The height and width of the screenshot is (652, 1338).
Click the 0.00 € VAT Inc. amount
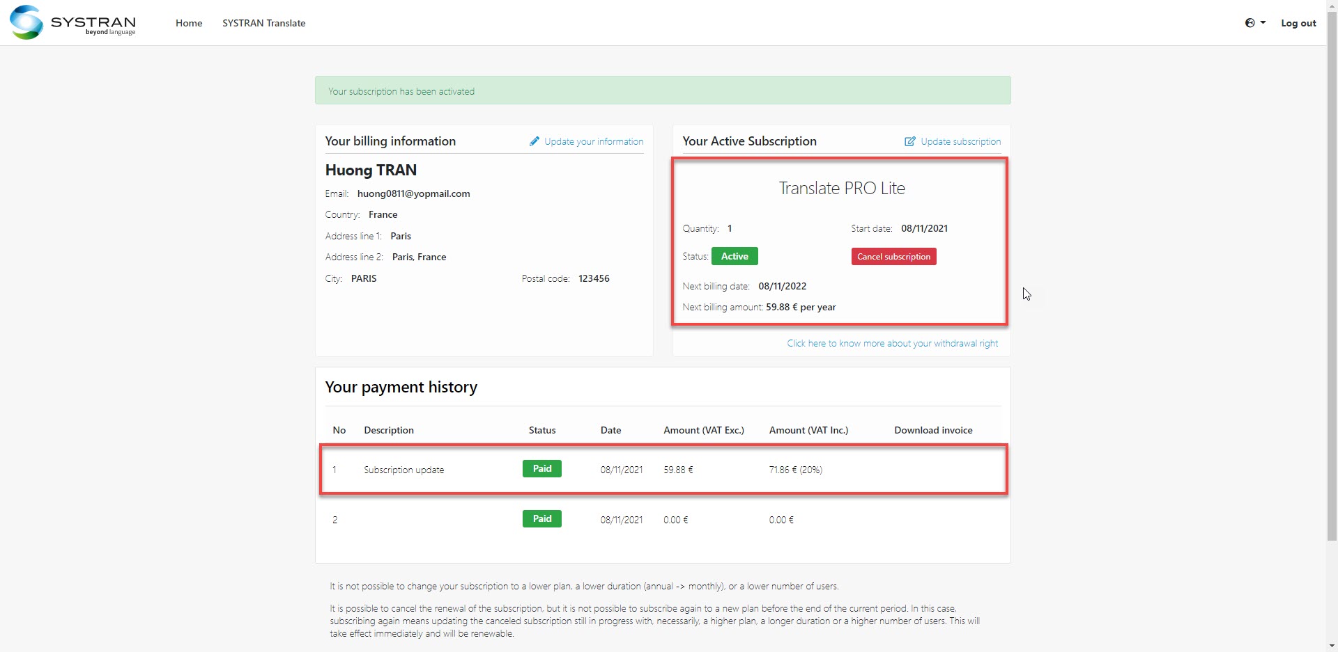tap(781, 520)
